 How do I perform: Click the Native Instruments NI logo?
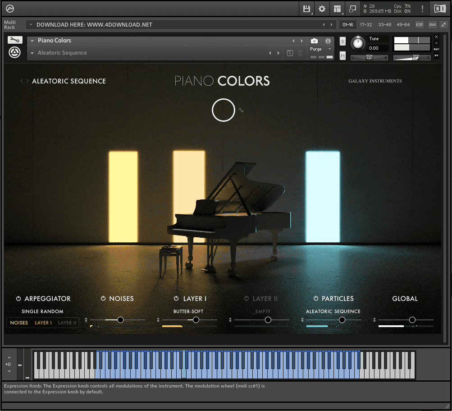pyautogui.click(x=440, y=9)
